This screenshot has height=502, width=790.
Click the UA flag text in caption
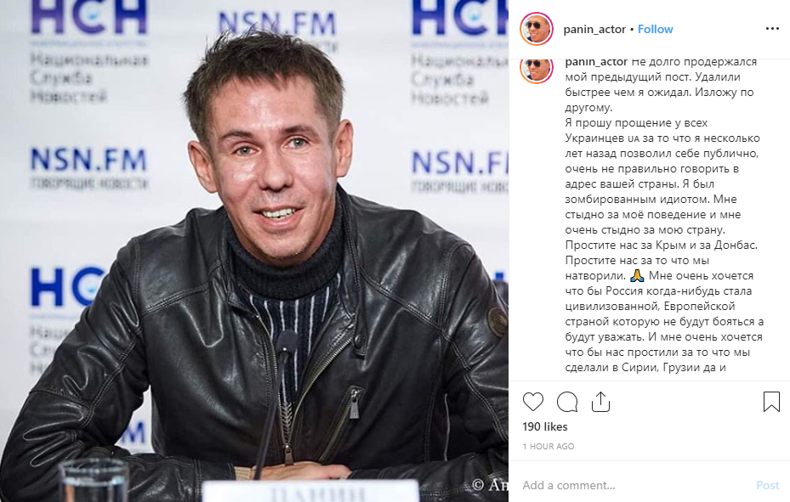634,138
